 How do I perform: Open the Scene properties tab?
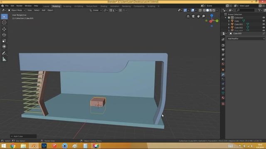click(x=223, y=59)
